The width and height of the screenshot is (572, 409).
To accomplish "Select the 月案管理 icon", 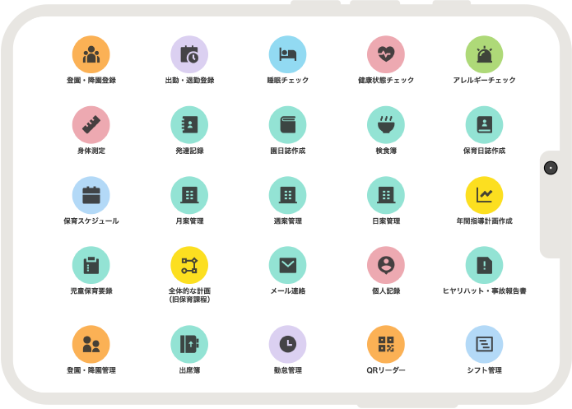I will (x=189, y=195).
